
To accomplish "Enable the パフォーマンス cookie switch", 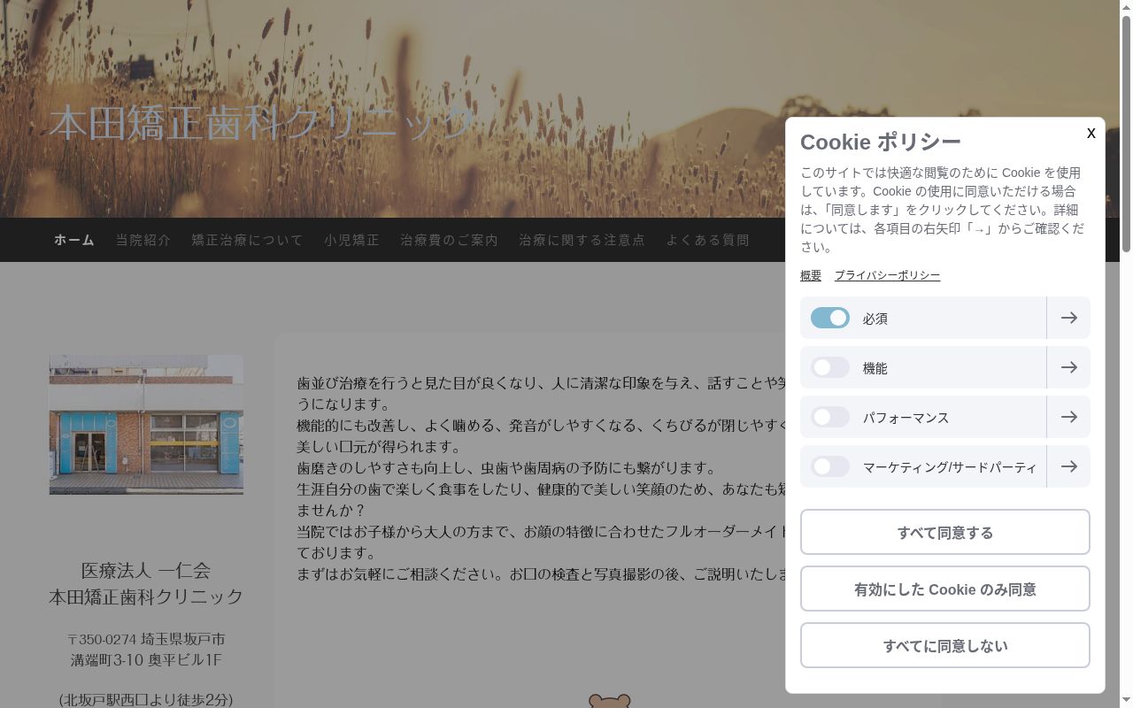I will point(830,417).
